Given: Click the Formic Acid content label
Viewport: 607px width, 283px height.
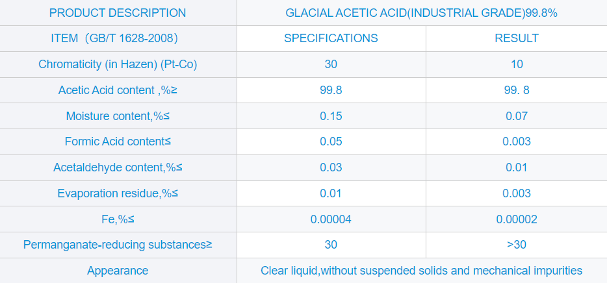Looking at the screenshot, I should [118, 141].
